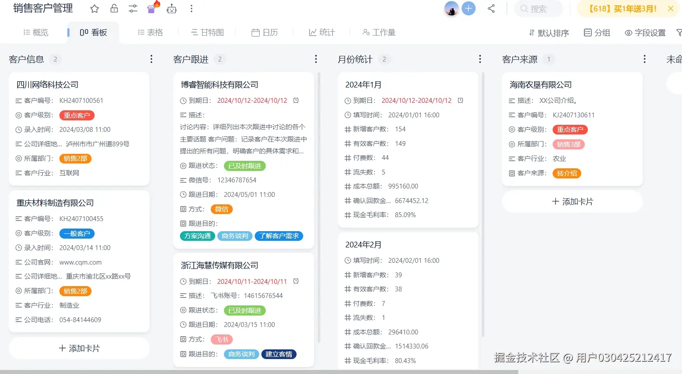This screenshot has width=682, height=374.
Task: Click the 搜索 search box
Action: 538,8
